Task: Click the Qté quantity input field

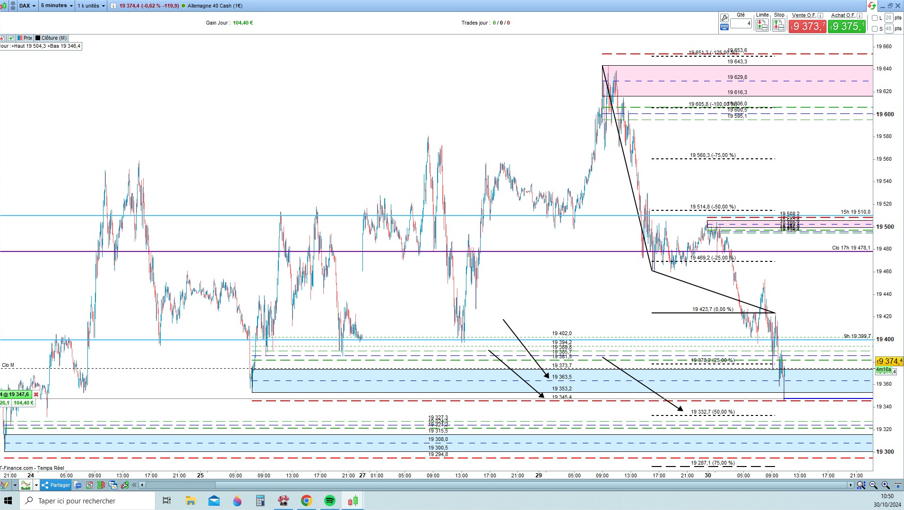Action: point(740,24)
